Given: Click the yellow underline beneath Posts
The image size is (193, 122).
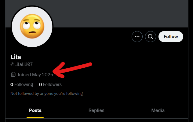Looking at the screenshot, I should pos(35,117).
